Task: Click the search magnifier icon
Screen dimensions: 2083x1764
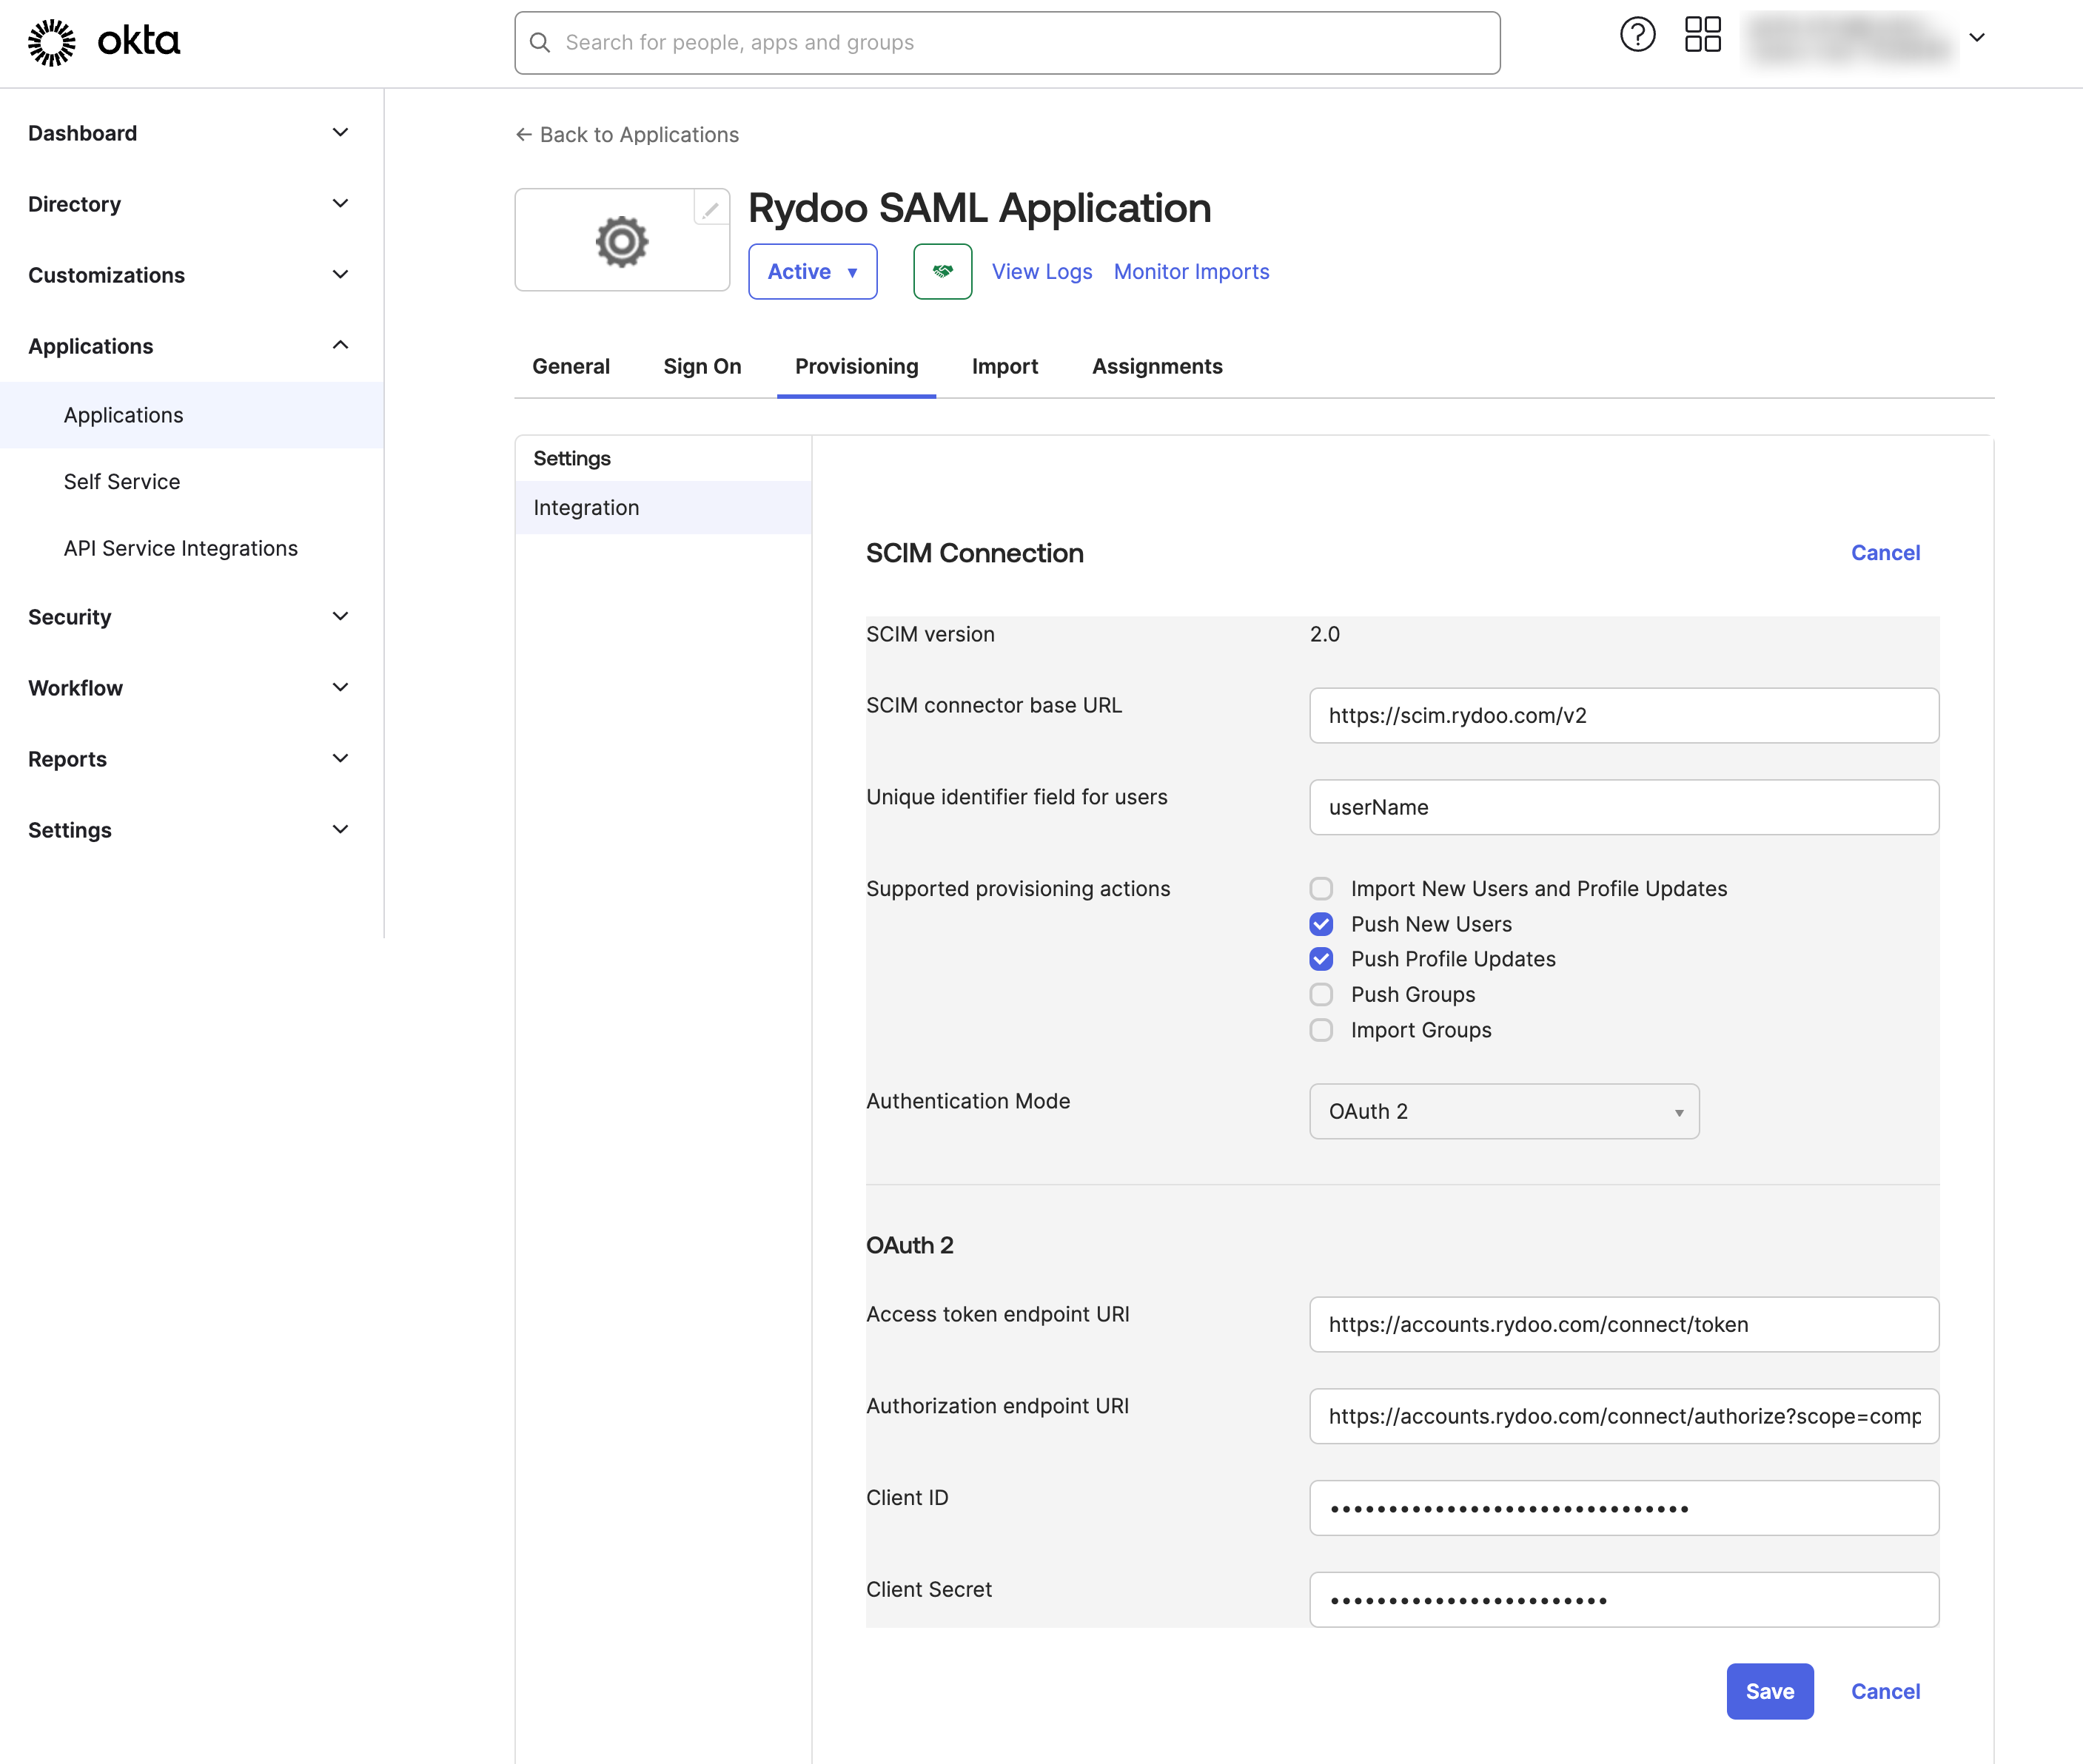Action: tap(540, 43)
